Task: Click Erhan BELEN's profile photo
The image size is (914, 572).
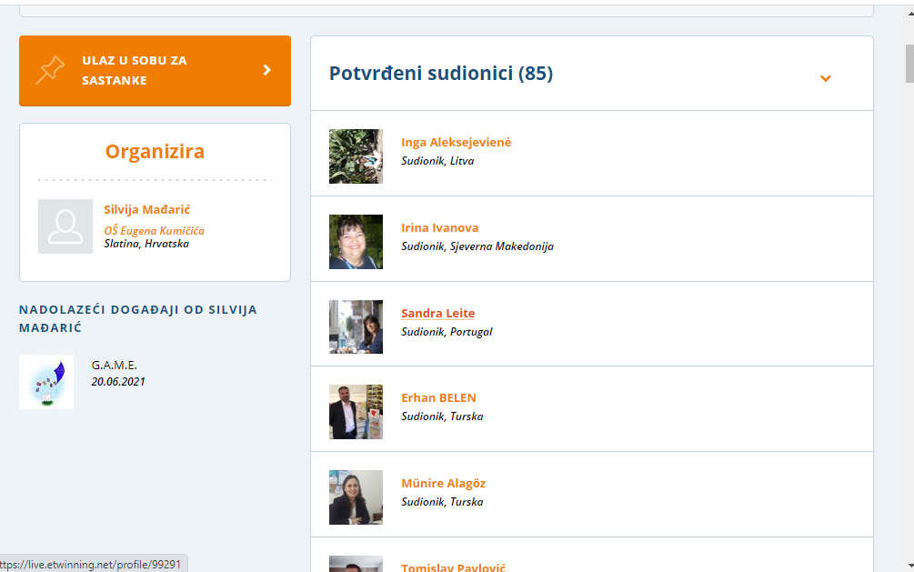Action: coord(357,412)
